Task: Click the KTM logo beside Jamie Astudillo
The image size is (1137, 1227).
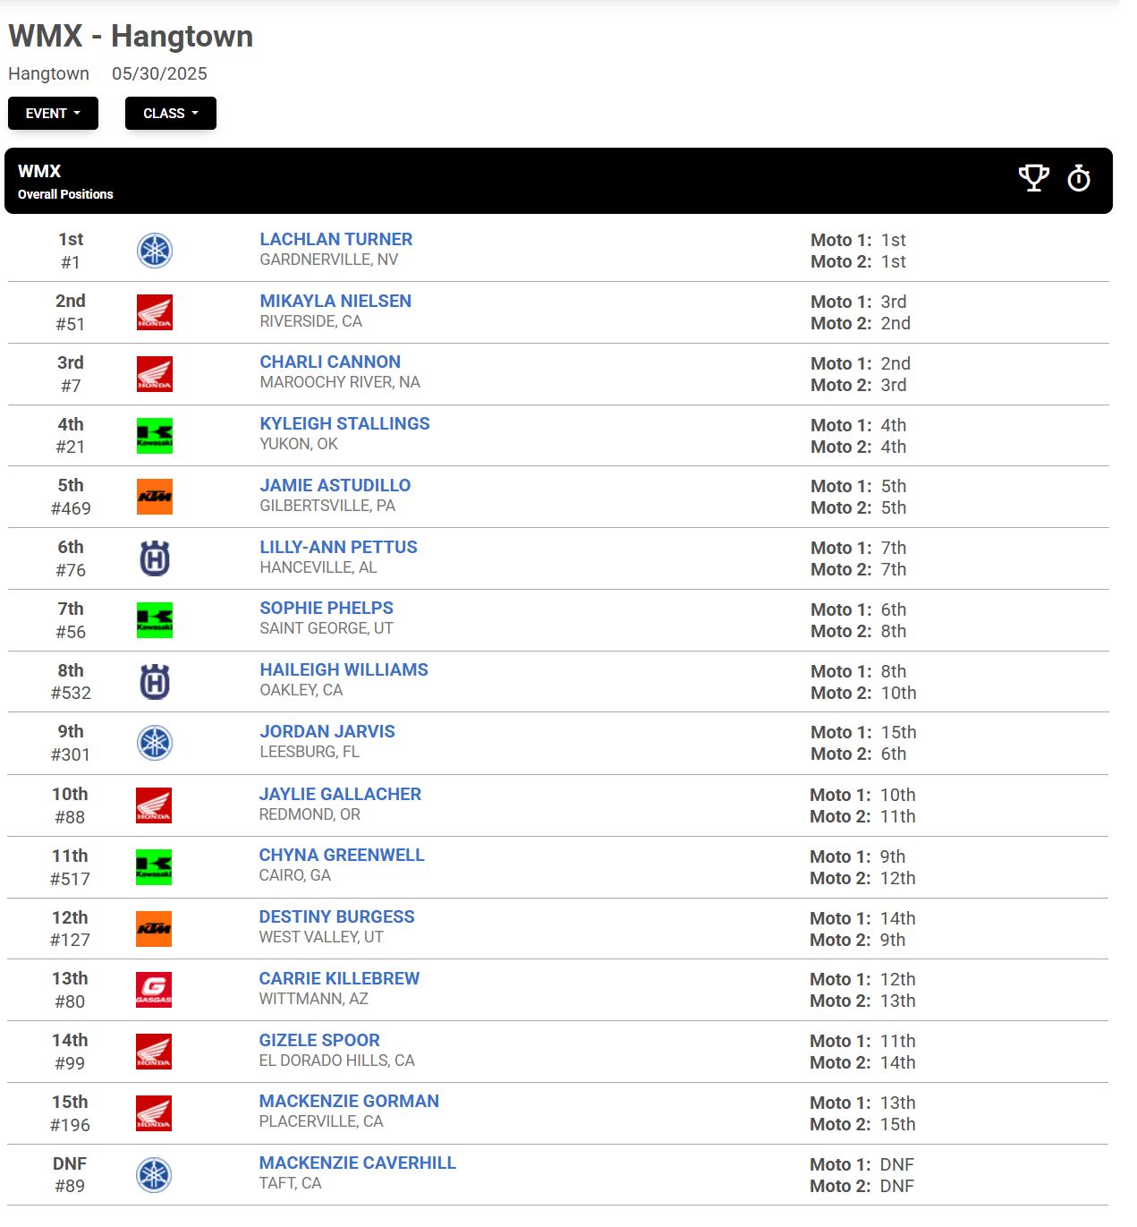Action: [x=154, y=498]
